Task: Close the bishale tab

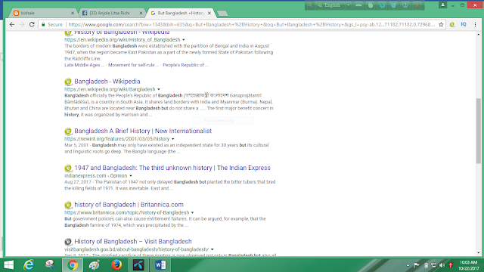Action: [73, 13]
